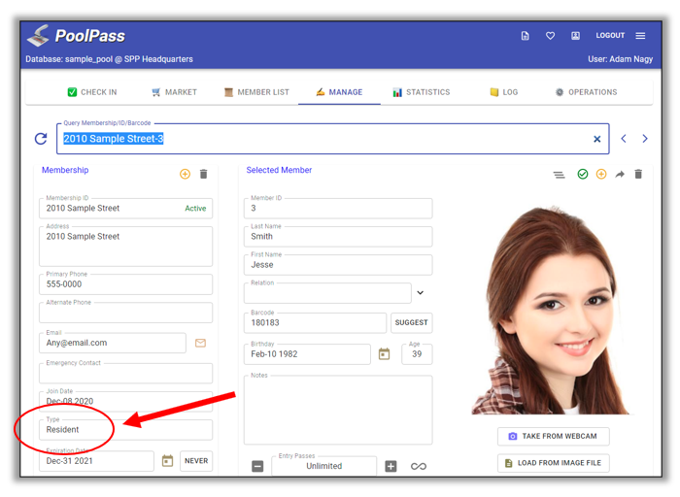Click the member photo

552,311
